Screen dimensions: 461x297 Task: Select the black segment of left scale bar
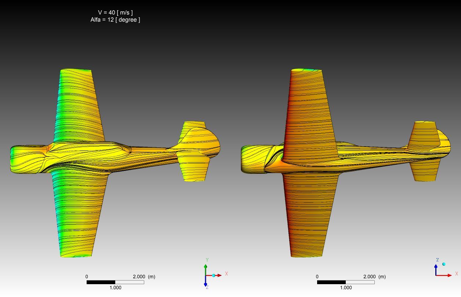[x=101, y=282]
